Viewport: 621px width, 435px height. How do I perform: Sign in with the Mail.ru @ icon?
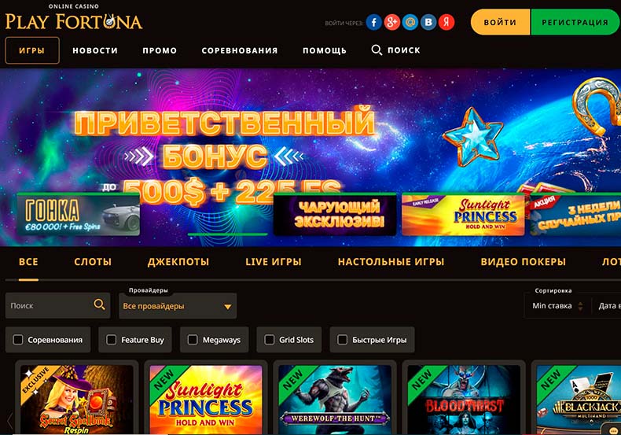point(410,22)
